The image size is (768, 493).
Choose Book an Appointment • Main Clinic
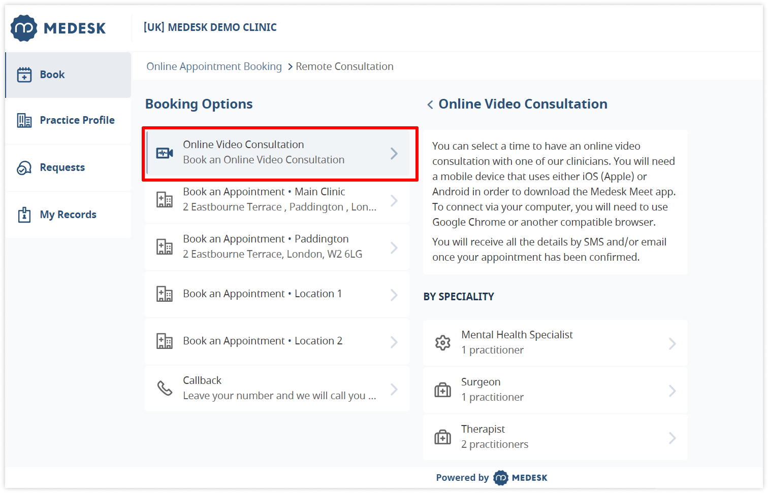click(277, 200)
